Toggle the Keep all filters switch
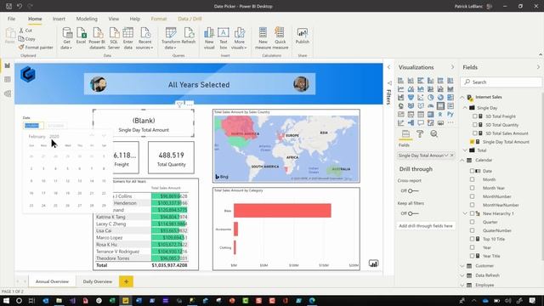The image size is (544, 306). coord(412,213)
